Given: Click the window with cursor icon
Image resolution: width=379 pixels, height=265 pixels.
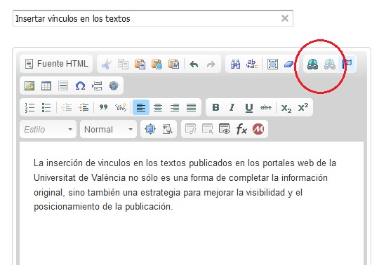Looking at the screenshot, I should 207,129.
